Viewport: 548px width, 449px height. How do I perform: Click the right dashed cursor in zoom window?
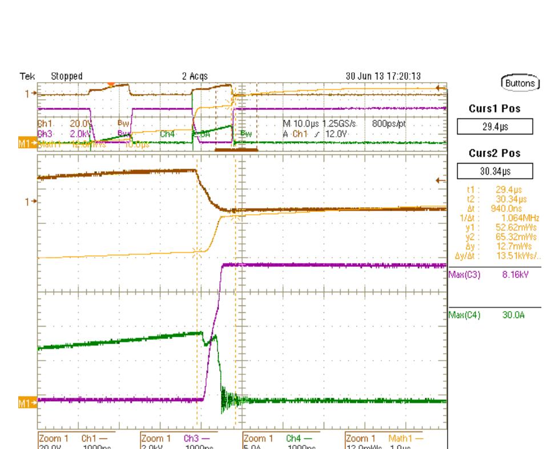pyautogui.click(x=236, y=292)
